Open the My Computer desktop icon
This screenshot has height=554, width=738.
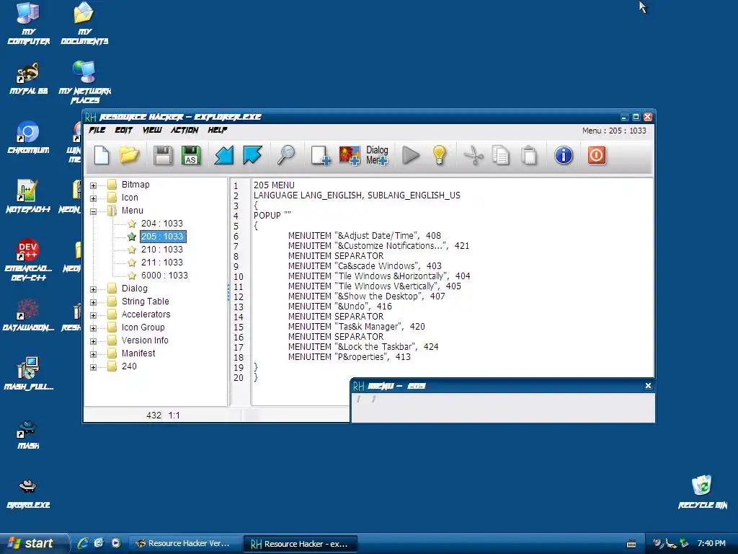28,24
